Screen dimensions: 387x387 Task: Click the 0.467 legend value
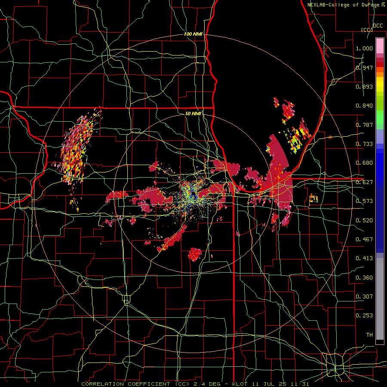pyautogui.click(x=364, y=239)
